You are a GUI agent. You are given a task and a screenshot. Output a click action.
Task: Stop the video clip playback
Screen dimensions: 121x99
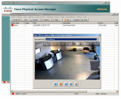click(x=61, y=84)
